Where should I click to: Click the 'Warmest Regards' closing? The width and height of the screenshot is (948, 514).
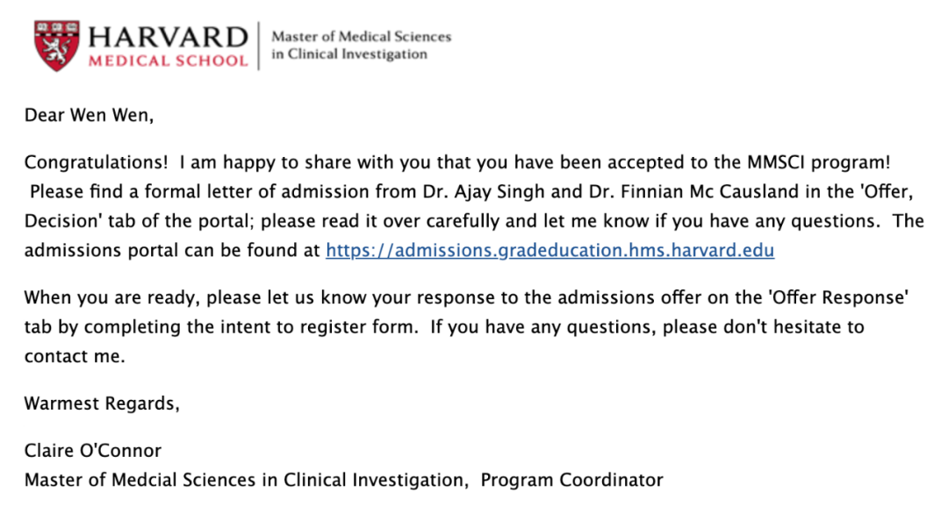tap(101, 403)
